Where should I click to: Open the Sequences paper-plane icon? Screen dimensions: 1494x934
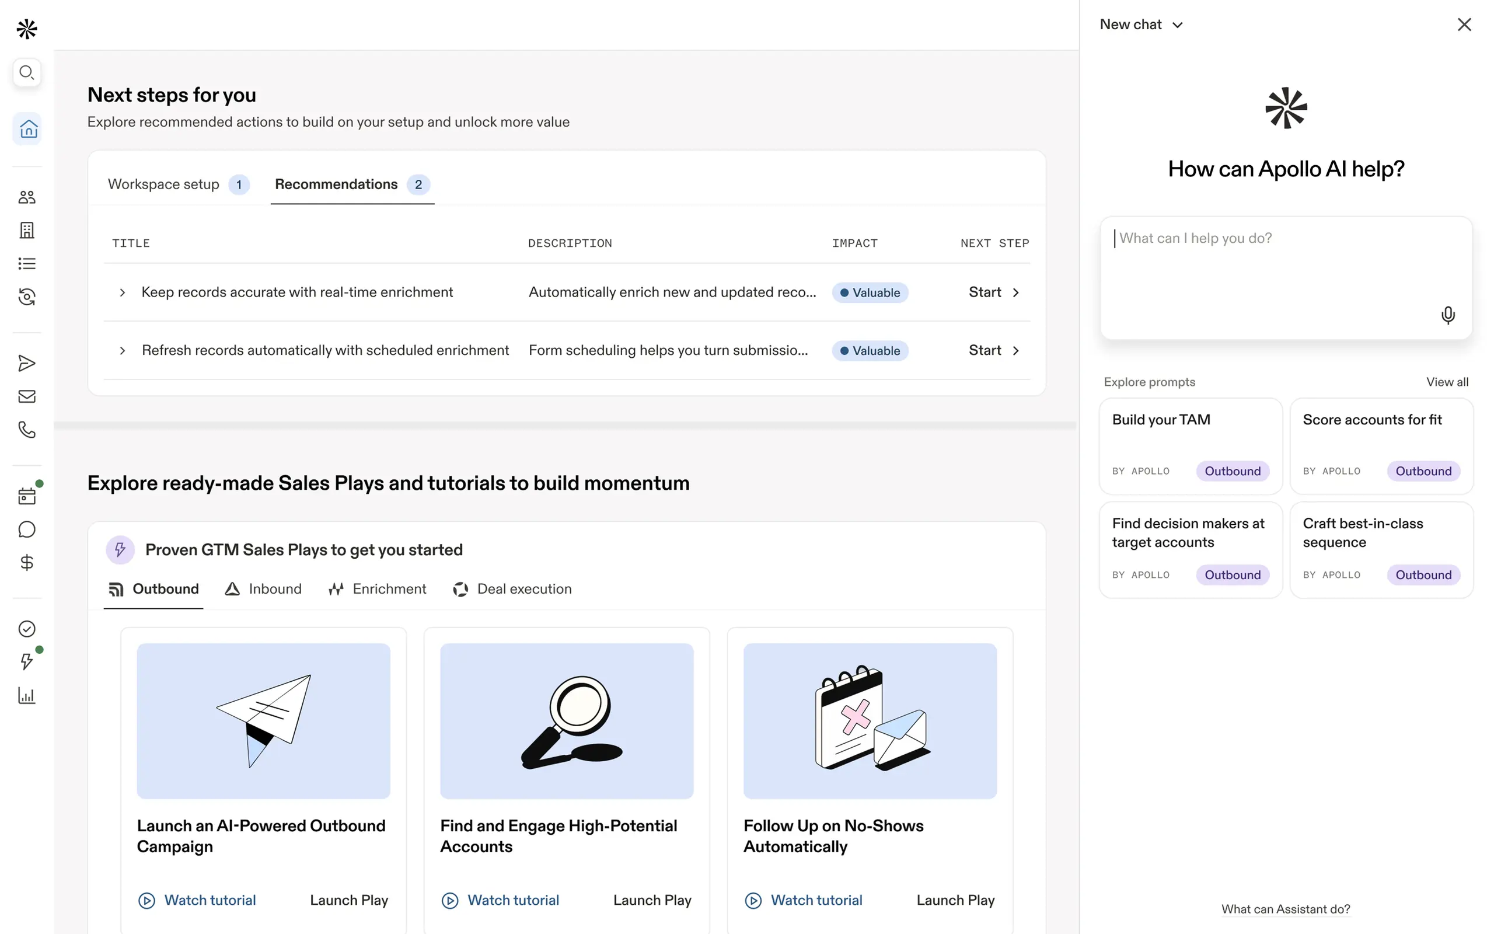[x=26, y=363]
